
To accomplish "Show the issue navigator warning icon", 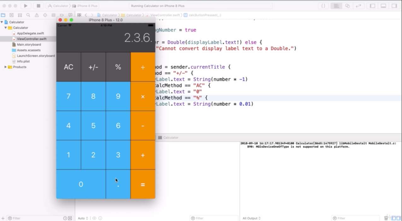I will (37, 15).
